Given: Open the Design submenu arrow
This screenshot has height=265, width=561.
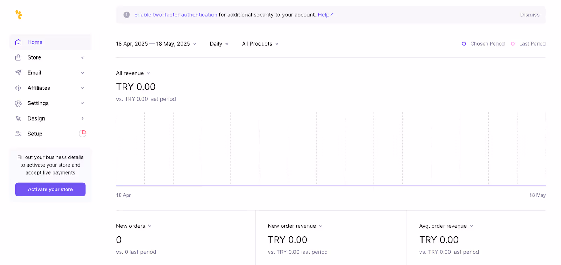Looking at the screenshot, I should pos(82,118).
